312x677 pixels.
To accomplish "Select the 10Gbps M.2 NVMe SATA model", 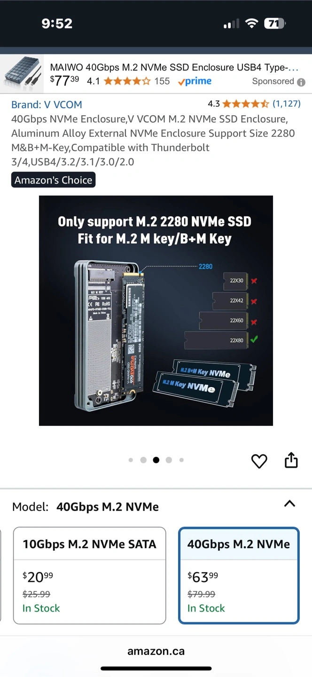I will click(89, 575).
